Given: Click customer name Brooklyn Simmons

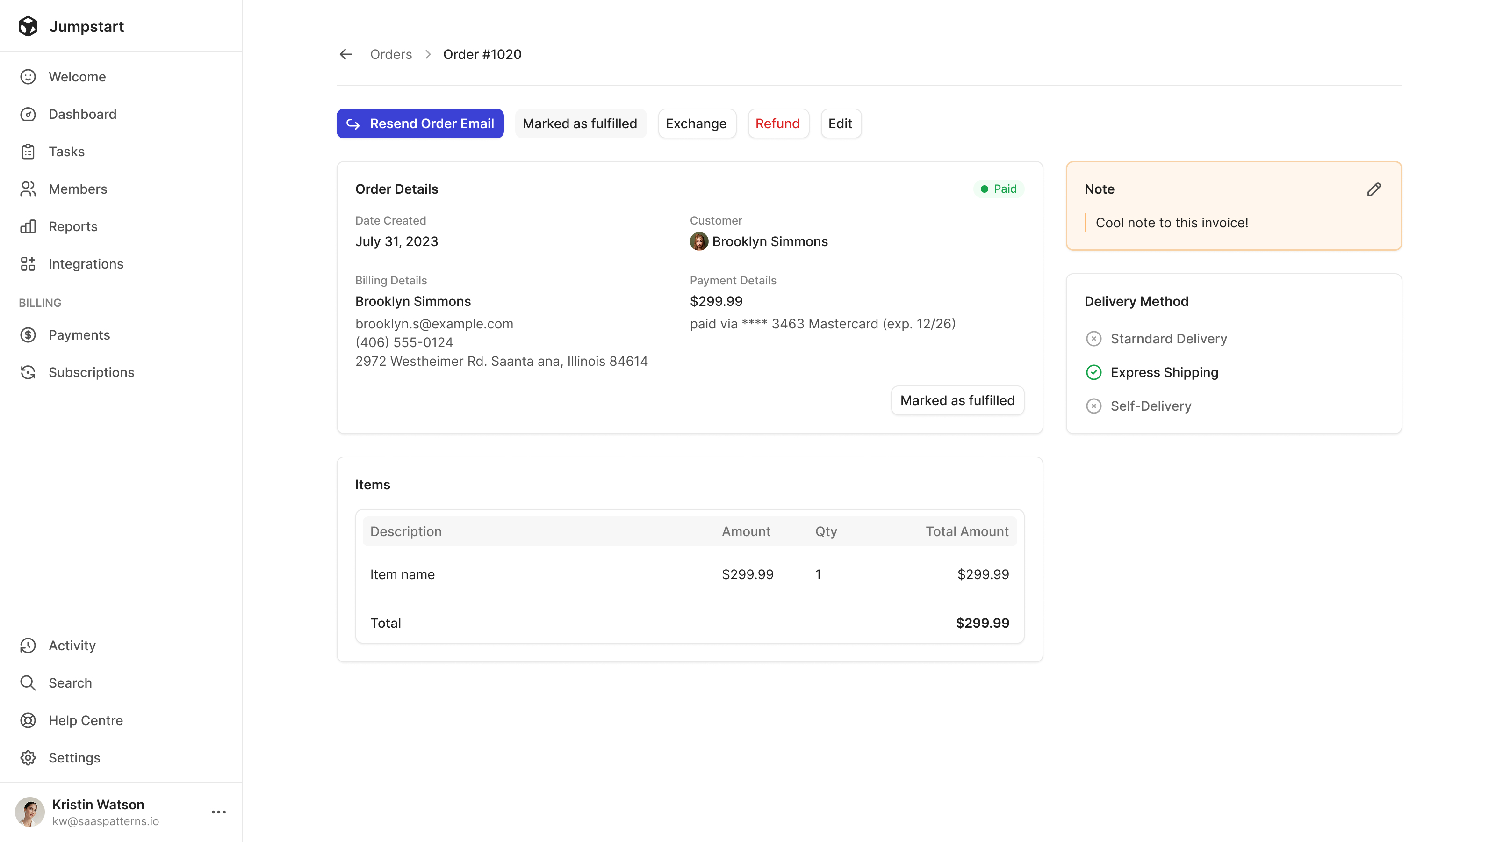Looking at the screenshot, I should 770,242.
